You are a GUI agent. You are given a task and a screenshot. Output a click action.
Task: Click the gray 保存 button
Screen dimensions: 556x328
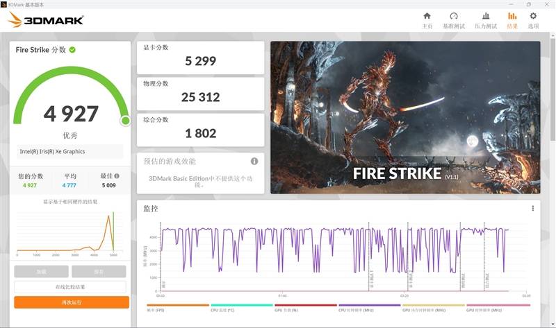tap(99, 271)
